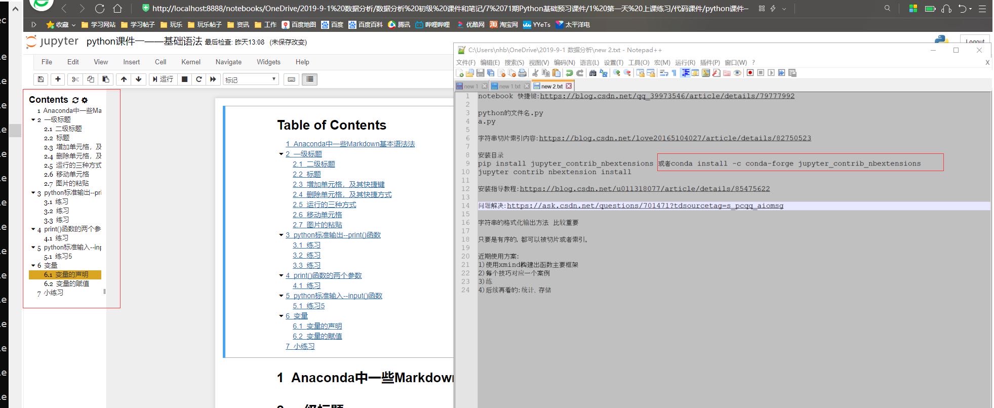Collapse sidebar section 3 python标准输出

pyautogui.click(x=33, y=193)
